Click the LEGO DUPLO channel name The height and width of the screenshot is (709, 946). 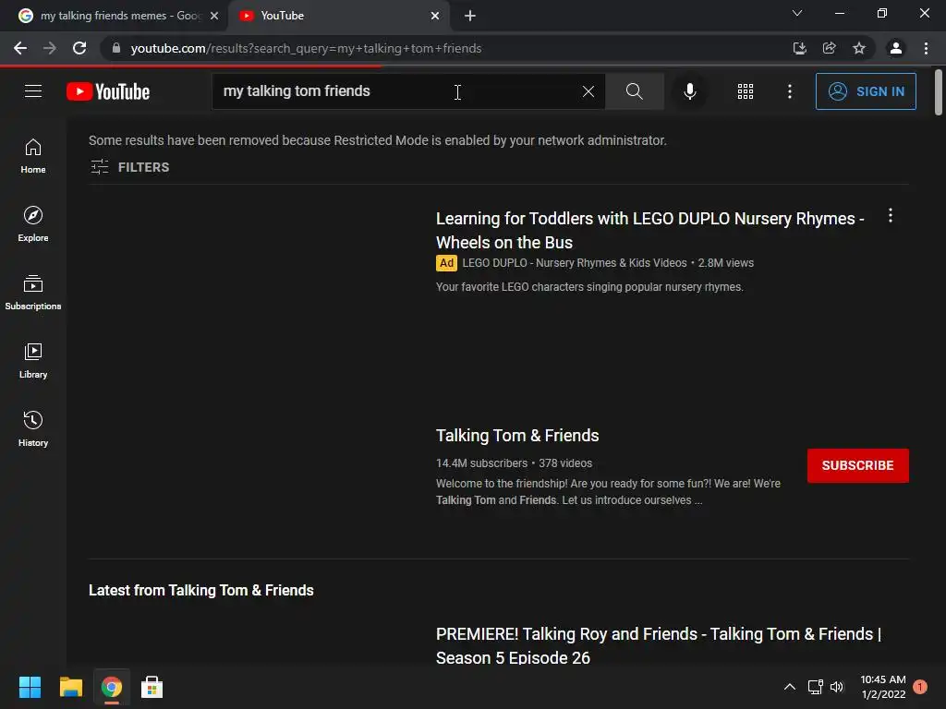[574, 263]
